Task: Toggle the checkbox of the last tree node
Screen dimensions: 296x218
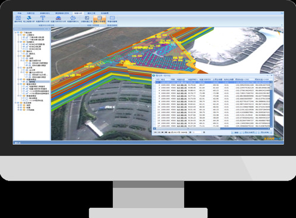Action: tap(21, 110)
